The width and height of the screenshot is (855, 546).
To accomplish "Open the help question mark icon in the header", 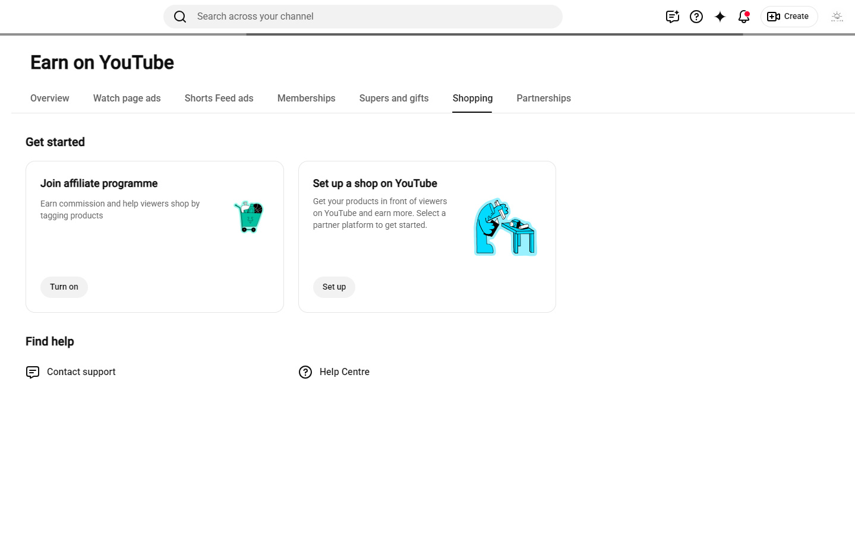I will tap(696, 17).
